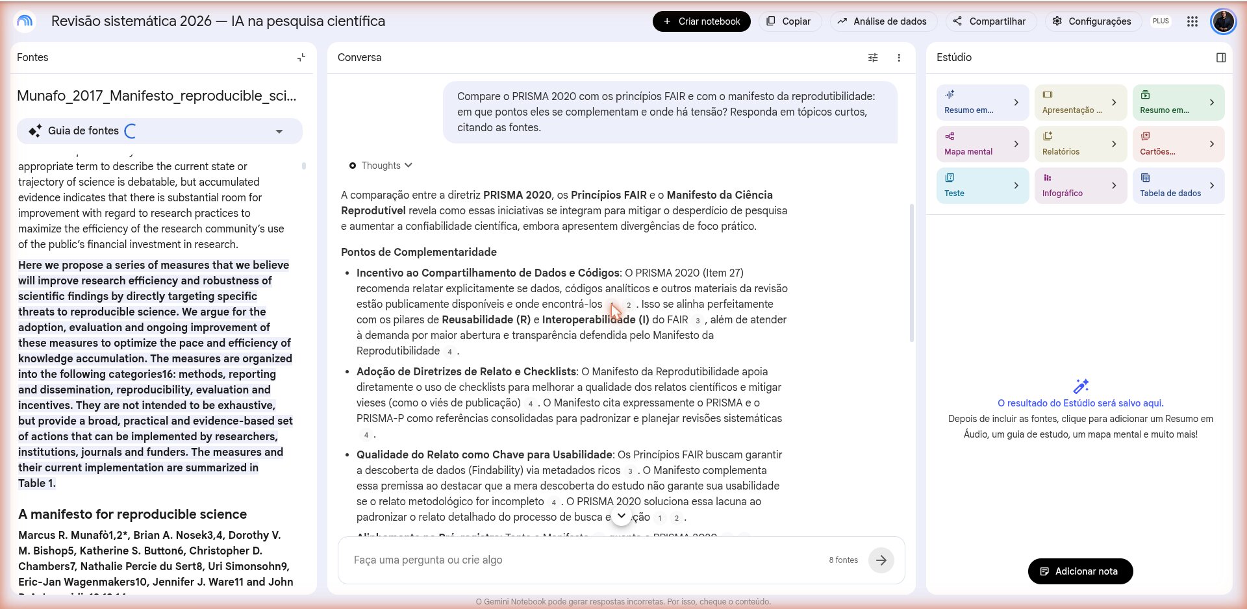Click the Fontes panel scrollbar thumb
The height and width of the screenshot is (609, 1247).
point(304,166)
